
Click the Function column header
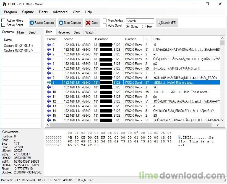[x=133, y=39]
